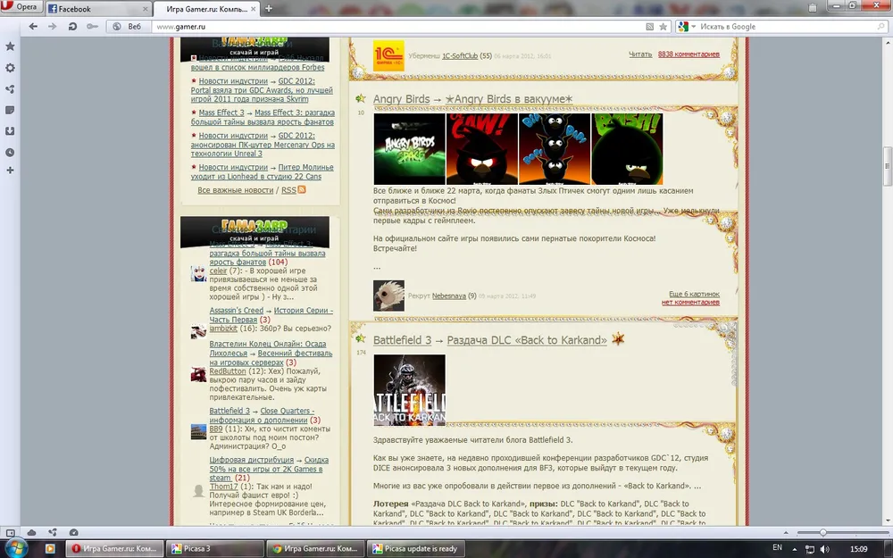The image size is (893, 558).
Task: Open a new tab with plus button
Action: (x=269, y=9)
